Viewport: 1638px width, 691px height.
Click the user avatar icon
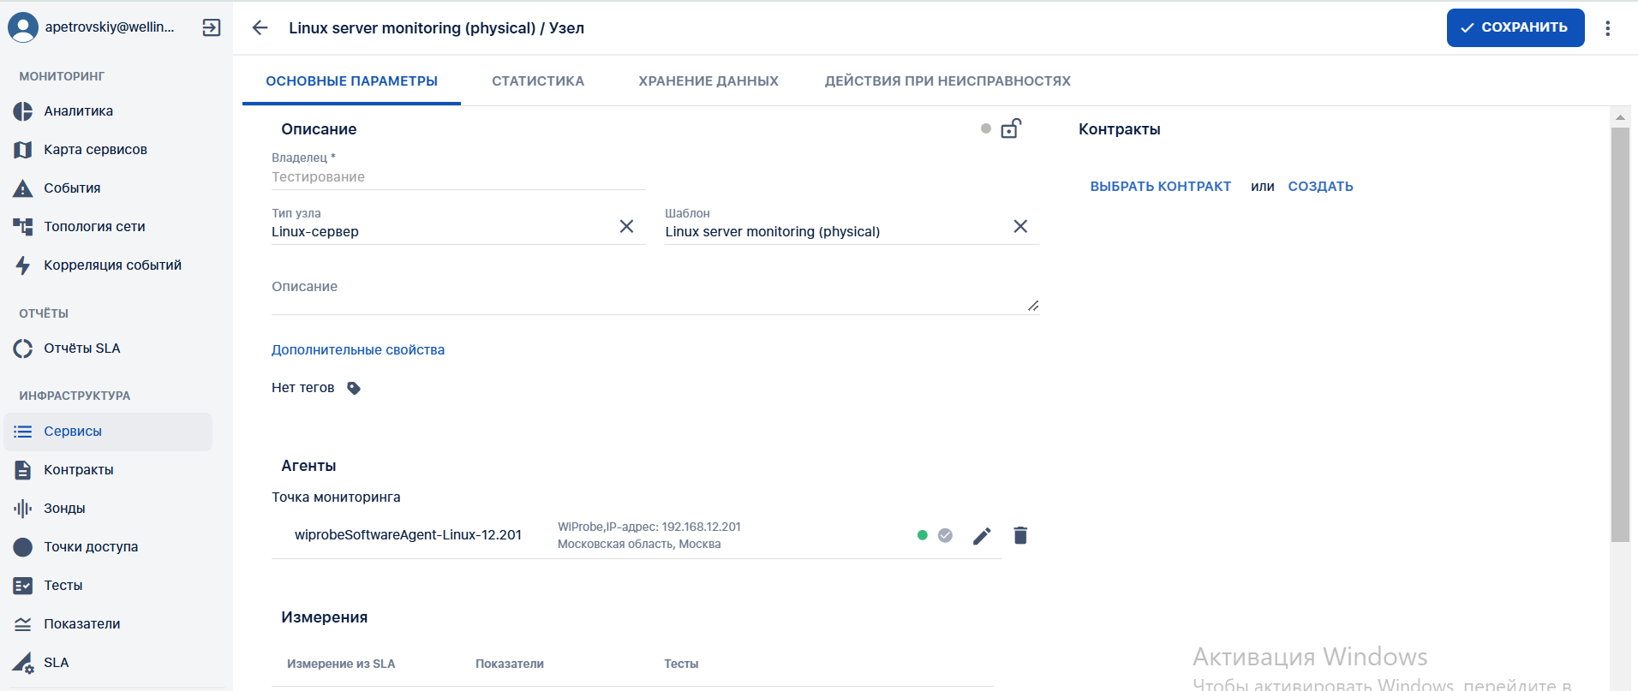coord(23,27)
